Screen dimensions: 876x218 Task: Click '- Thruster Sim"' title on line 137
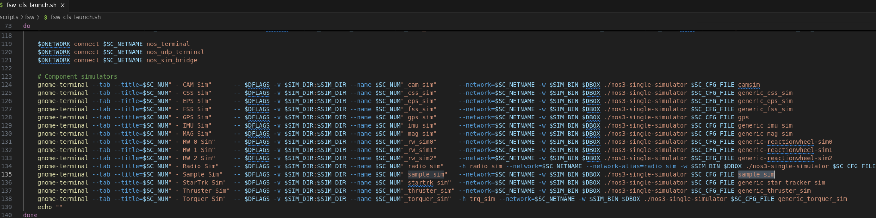(x=203, y=191)
